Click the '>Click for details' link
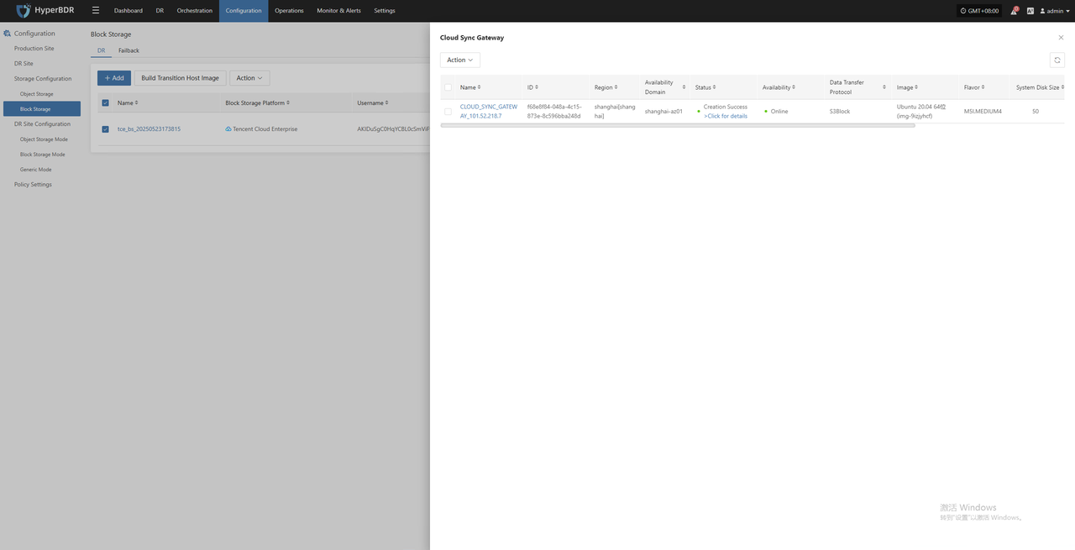This screenshot has width=1075, height=550. coord(726,116)
